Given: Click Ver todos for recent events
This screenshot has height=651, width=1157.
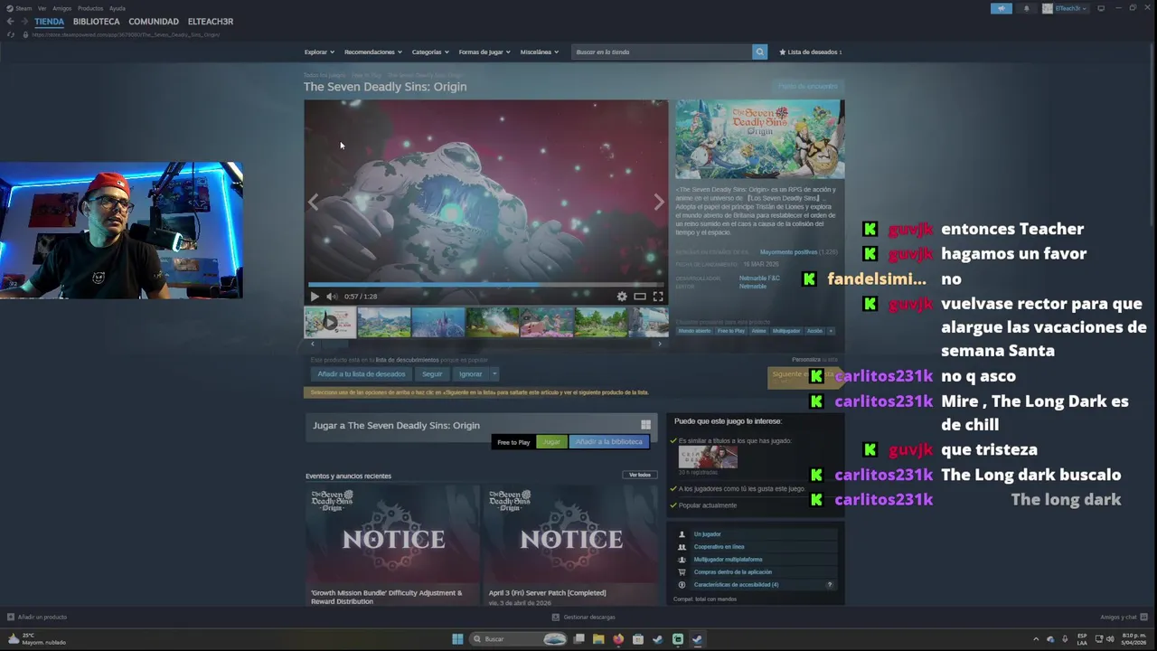Looking at the screenshot, I should pyautogui.click(x=640, y=475).
